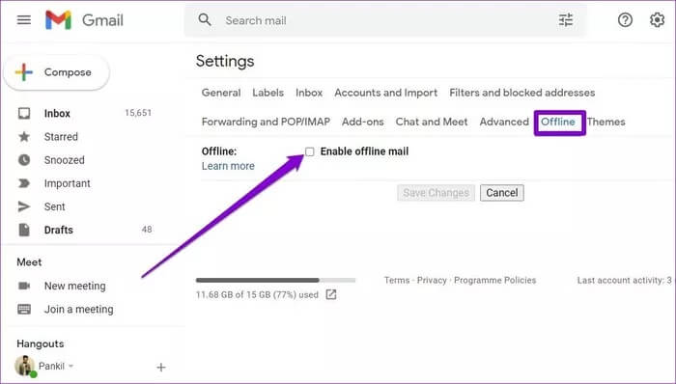Open the Privacy link

(432, 280)
